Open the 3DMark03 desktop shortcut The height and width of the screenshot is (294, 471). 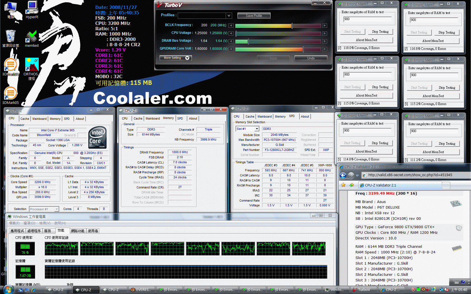[10, 67]
